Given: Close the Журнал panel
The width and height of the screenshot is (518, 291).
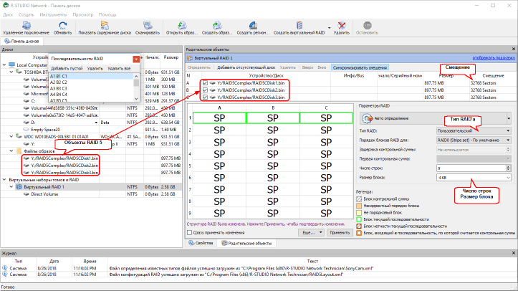Looking at the screenshot, I should pyautogui.click(x=514, y=253).
